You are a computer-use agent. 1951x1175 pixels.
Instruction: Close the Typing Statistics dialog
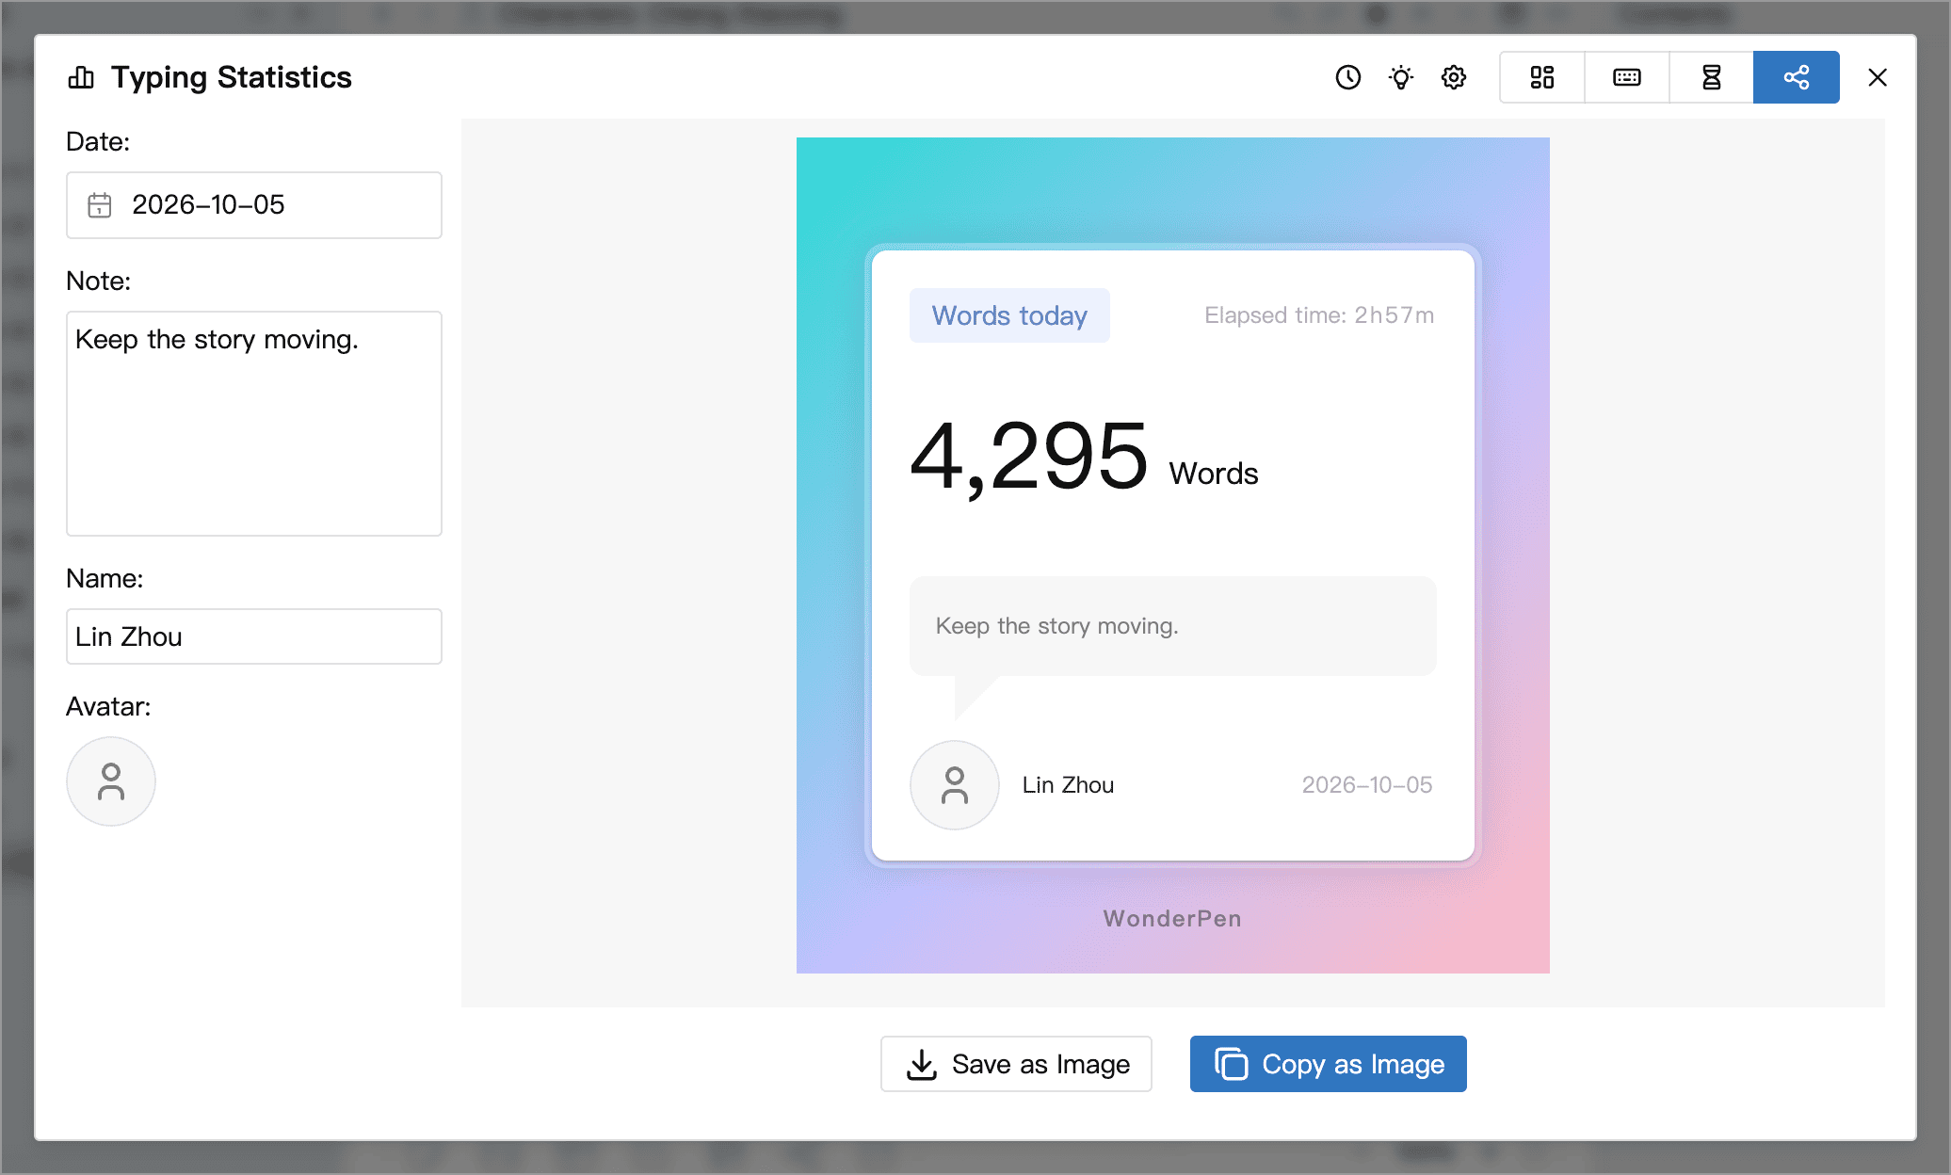tap(1878, 77)
